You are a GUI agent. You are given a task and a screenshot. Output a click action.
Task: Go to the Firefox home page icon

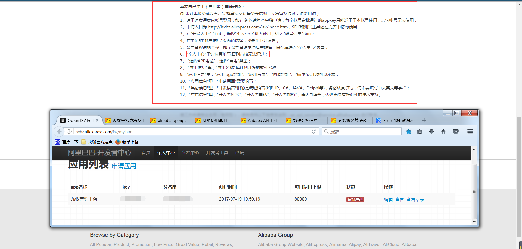443,132
